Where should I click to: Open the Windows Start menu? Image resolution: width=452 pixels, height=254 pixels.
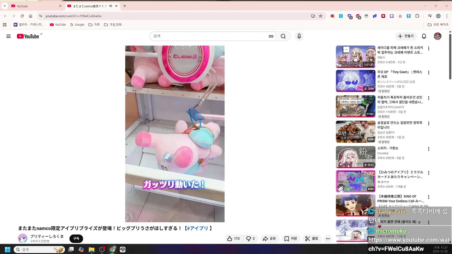point(7,249)
